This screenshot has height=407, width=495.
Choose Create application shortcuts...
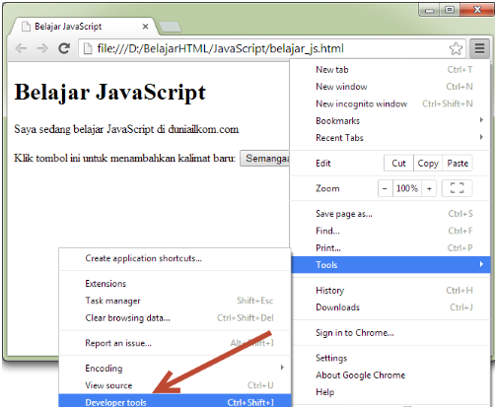[175, 258]
